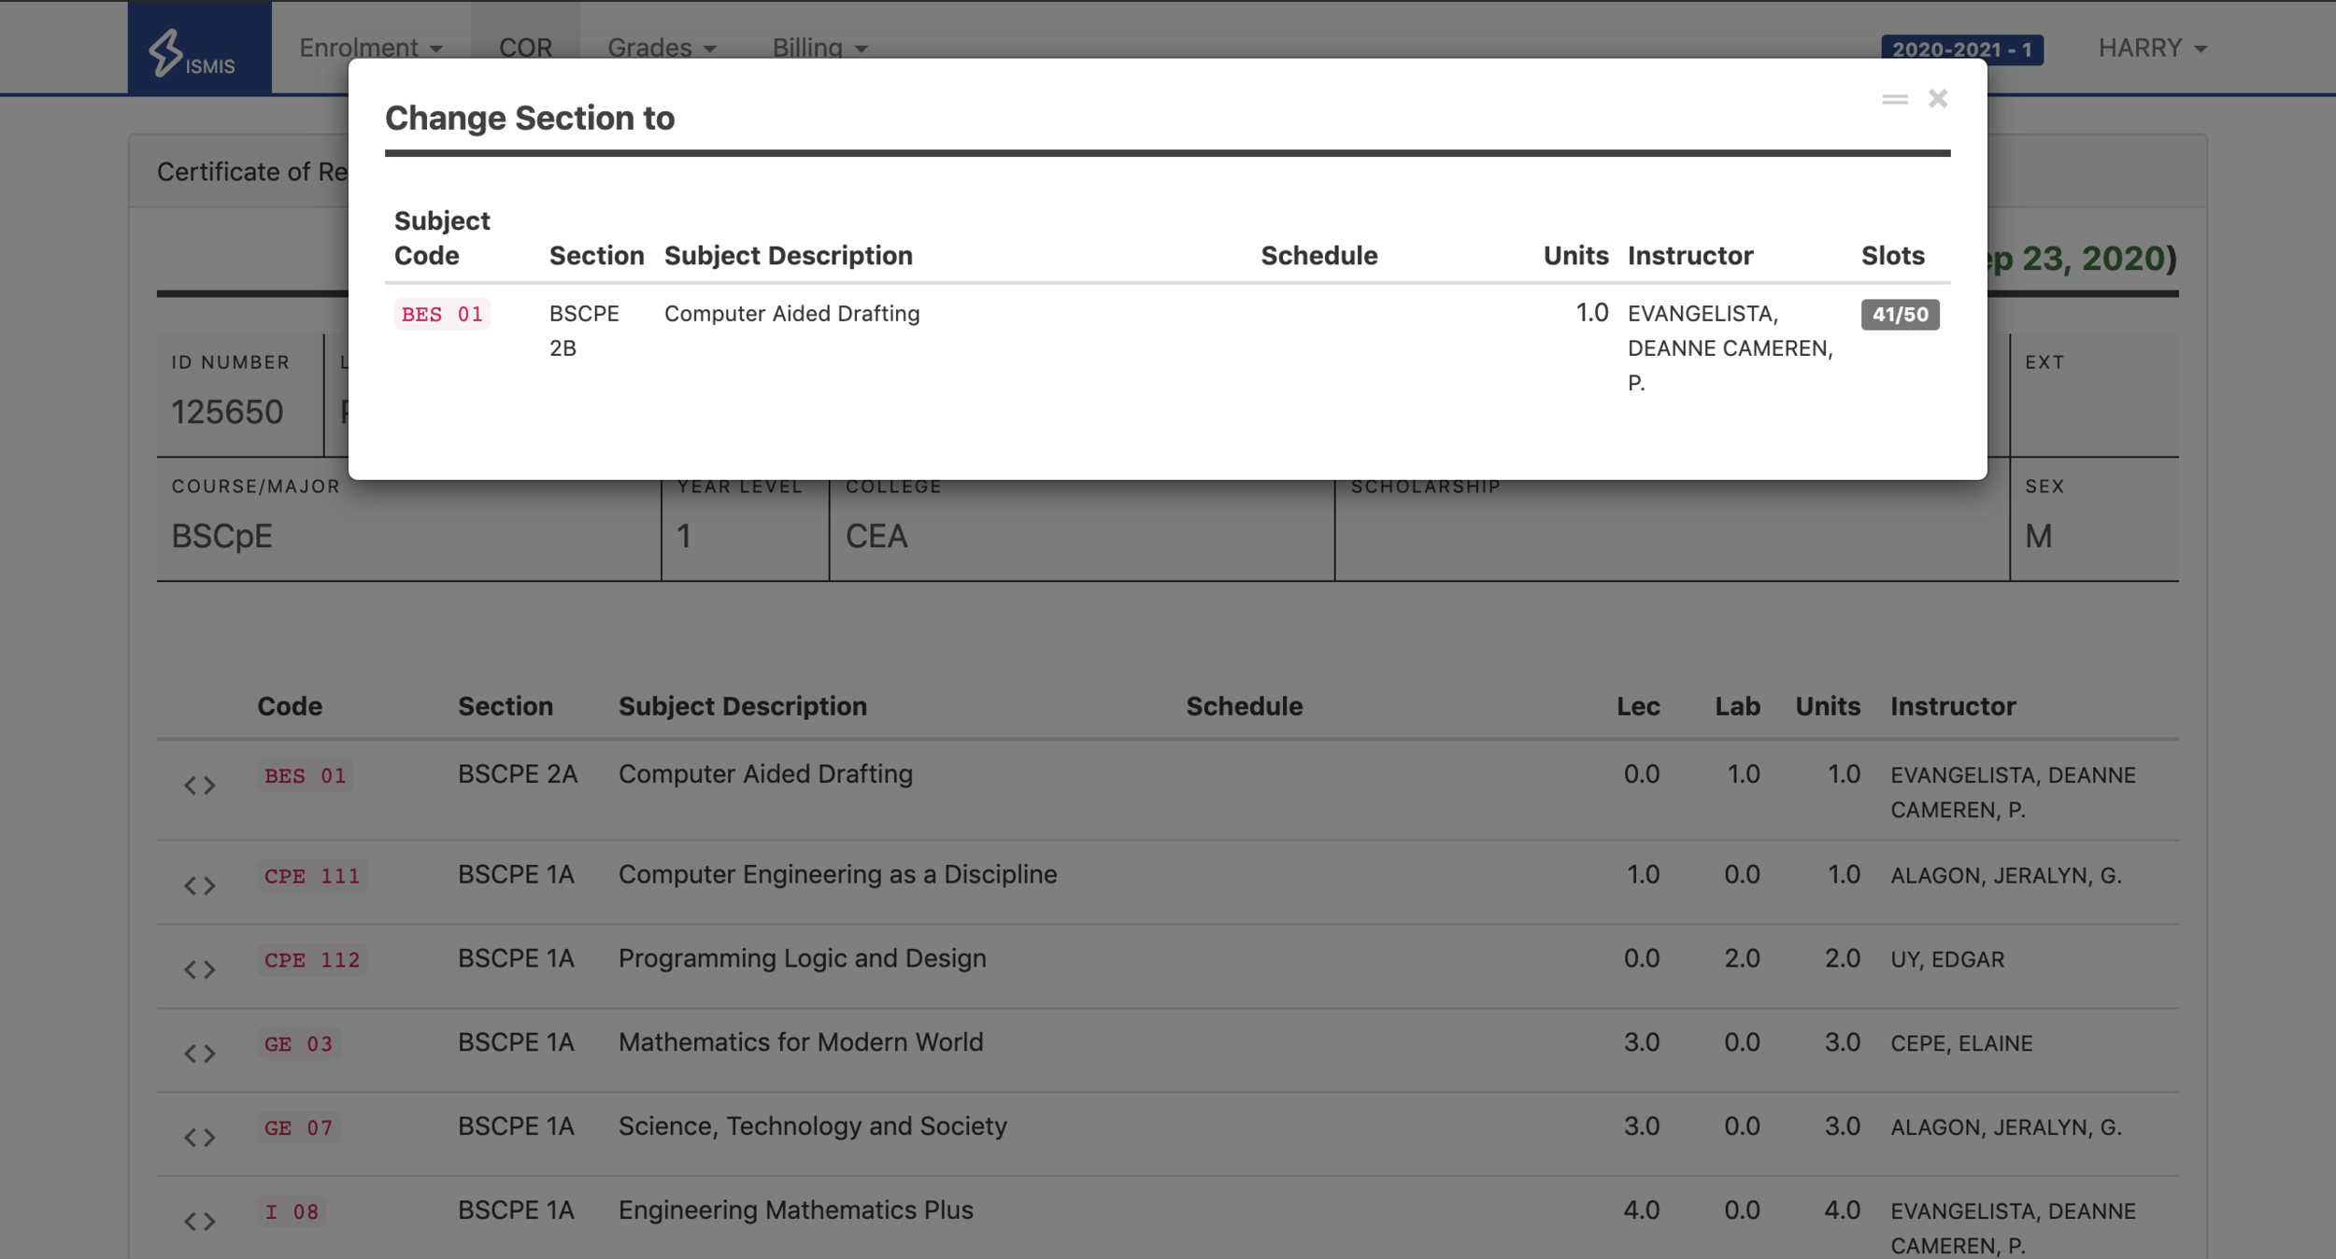The image size is (2336, 1259).
Task: Click the modal drag handle bars icon
Action: pyautogui.click(x=1894, y=99)
